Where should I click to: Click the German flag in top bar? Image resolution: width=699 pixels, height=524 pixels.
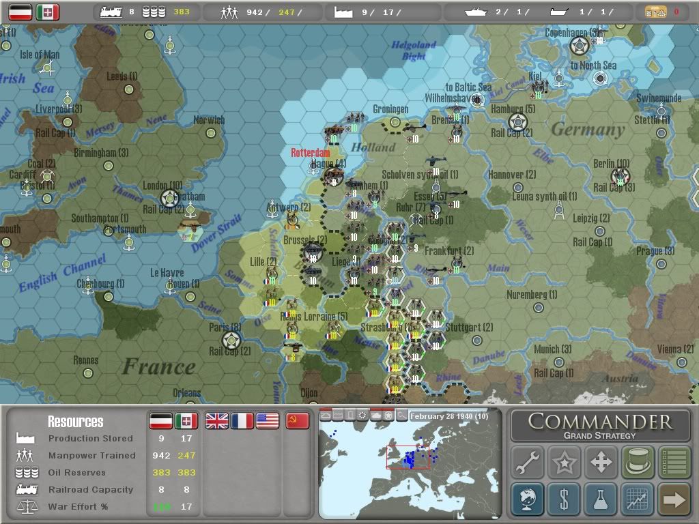[20, 12]
